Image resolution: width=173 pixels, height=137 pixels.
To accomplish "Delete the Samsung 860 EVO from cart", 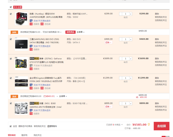I will click(157, 39).
